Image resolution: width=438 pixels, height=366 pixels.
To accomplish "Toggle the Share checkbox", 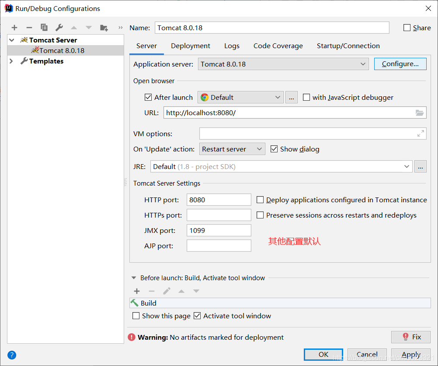I will click(407, 28).
